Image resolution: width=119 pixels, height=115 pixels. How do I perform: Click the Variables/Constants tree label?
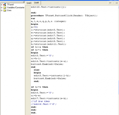(15, 7)
